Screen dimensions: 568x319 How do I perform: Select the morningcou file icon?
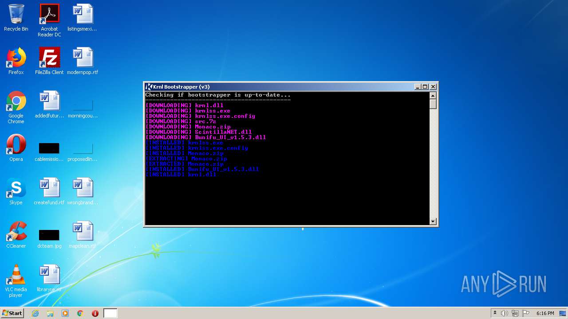pos(83,109)
